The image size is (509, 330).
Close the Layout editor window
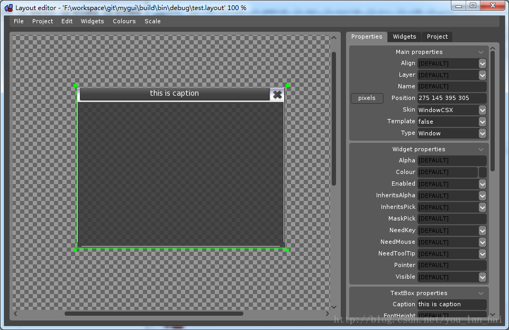[493, 6]
